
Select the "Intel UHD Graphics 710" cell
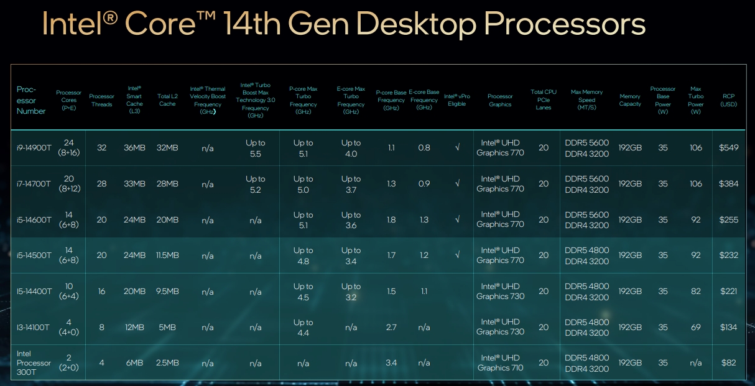click(501, 363)
